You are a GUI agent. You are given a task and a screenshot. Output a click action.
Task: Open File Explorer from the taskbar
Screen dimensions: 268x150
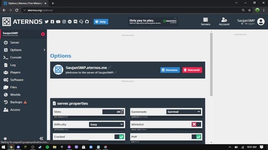[x=55, y=147]
